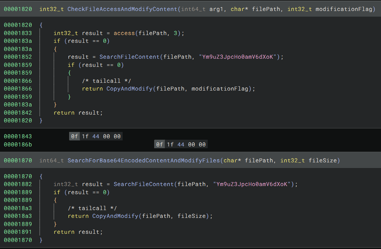Click fileSize argument in CopyAndModify call
Screen dimensions: 381x249
(191, 216)
